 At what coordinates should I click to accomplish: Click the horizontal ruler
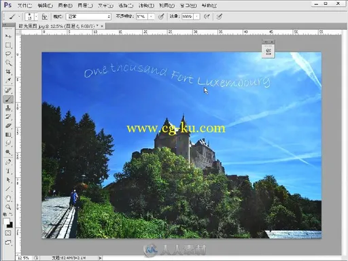[x=181, y=33]
